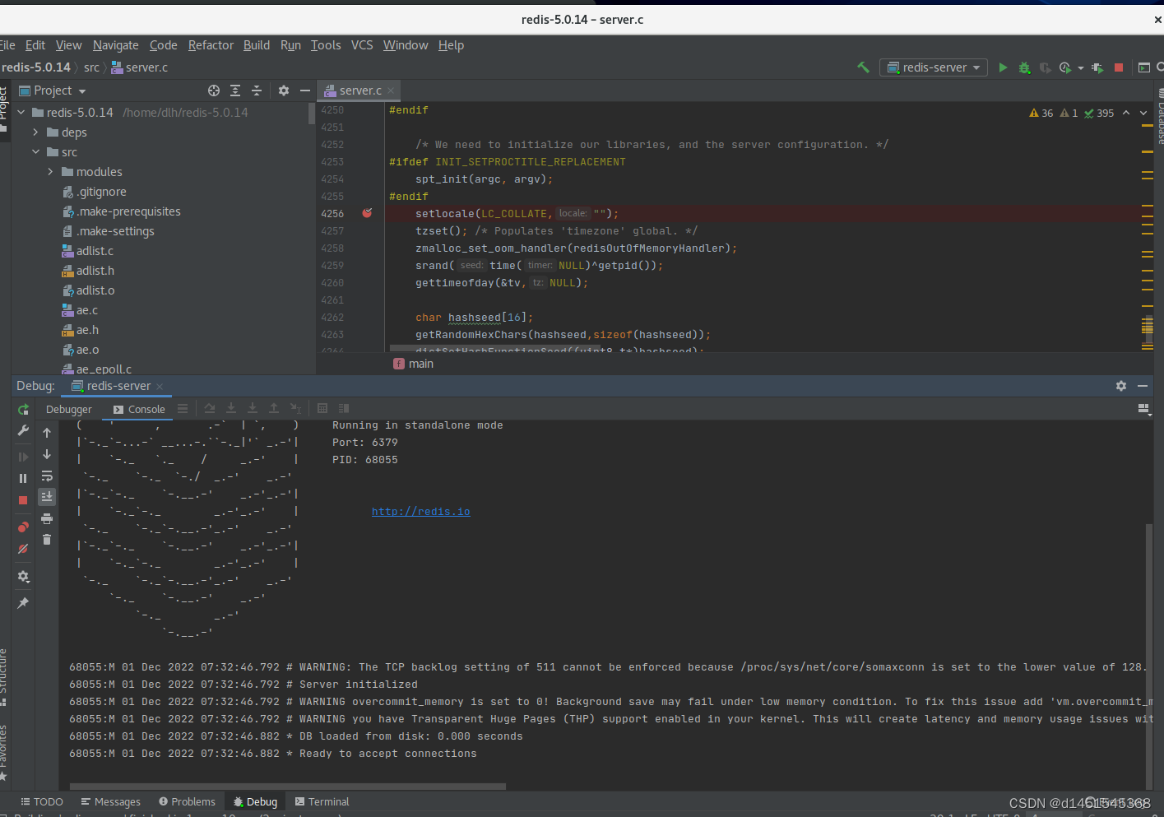Switch to the Debugger tab

(69, 409)
